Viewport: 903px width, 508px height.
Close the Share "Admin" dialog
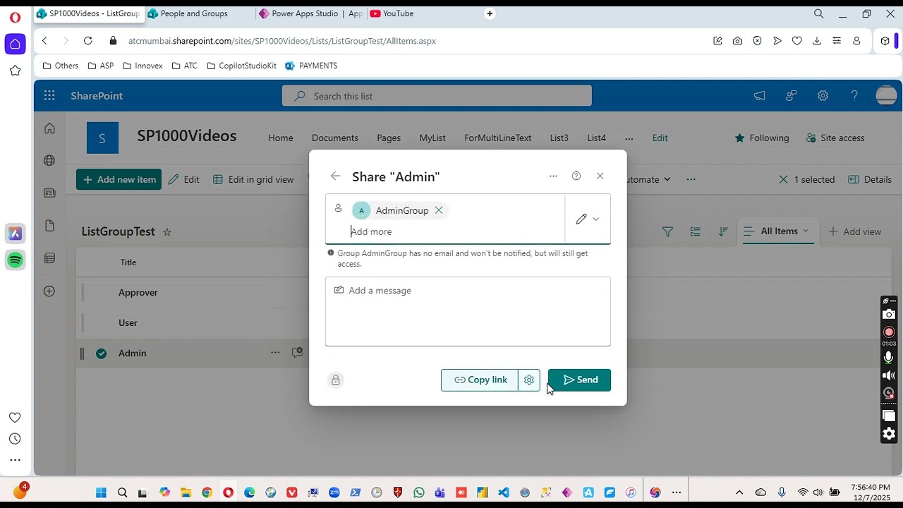[x=600, y=176]
